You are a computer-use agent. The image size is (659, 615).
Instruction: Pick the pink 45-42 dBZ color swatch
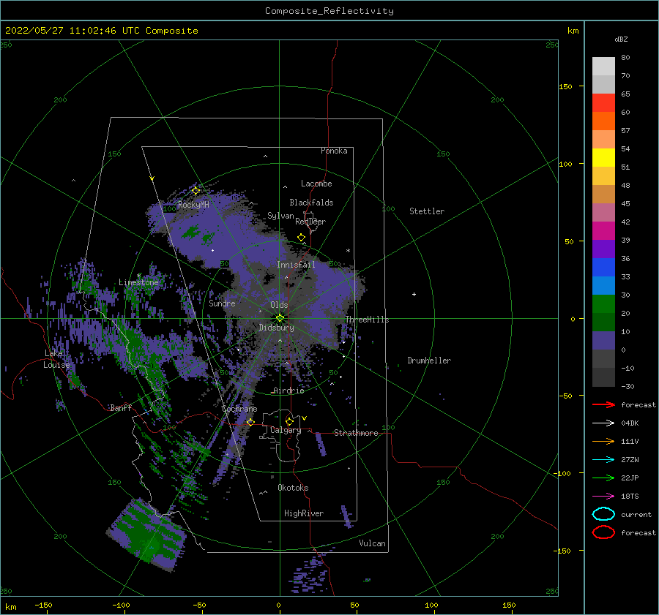tap(603, 212)
